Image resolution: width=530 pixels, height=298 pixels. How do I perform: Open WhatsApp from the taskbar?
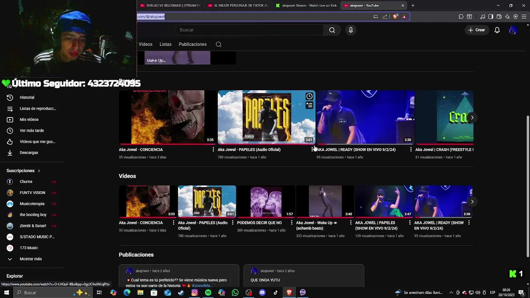[x=235, y=293]
